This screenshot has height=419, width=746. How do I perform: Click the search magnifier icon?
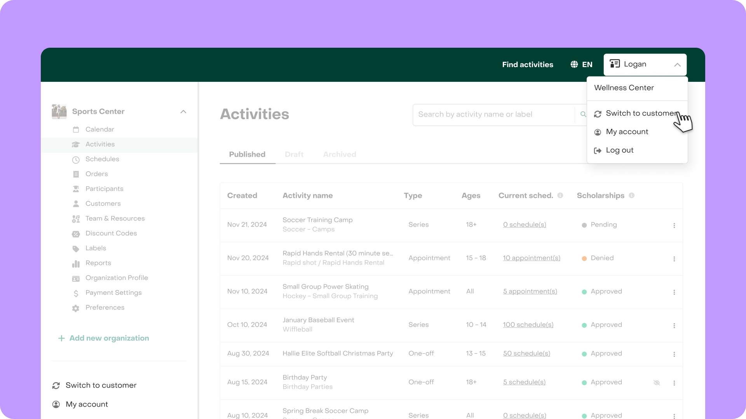(x=583, y=114)
